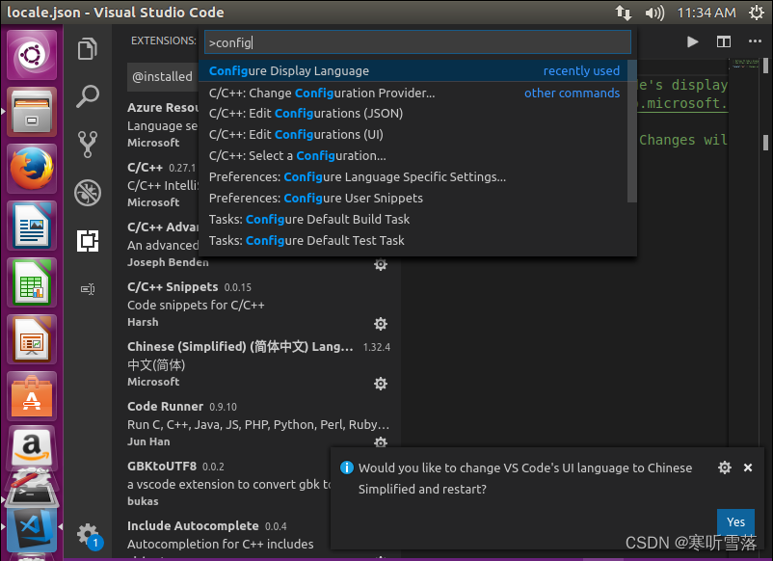Image resolution: width=773 pixels, height=561 pixels.
Task: Open settings gear on C/C++ Snippets extension
Action: coord(381,324)
